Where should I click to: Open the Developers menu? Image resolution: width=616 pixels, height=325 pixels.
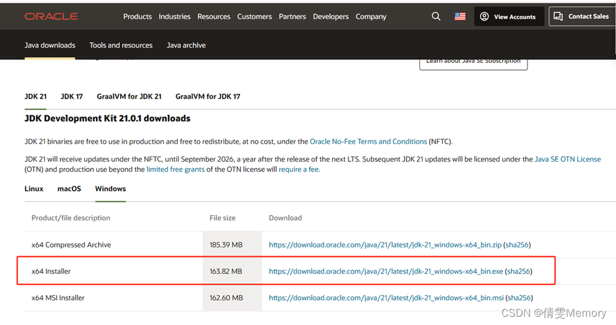click(x=331, y=17)
